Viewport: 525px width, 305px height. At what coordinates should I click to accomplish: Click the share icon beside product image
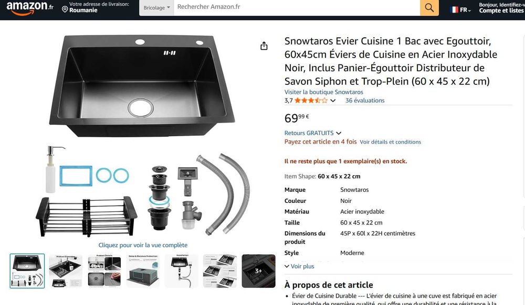[264, 46]
